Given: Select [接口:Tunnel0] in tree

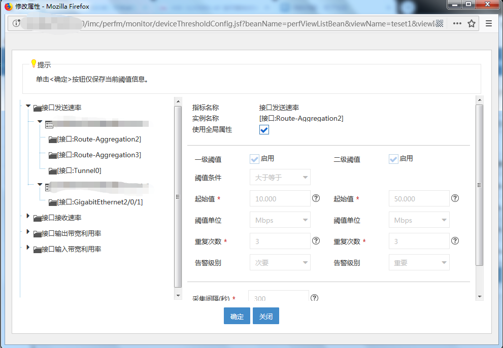Looking at the screenshot, I should pyautogui.click(x=79, y=170).
